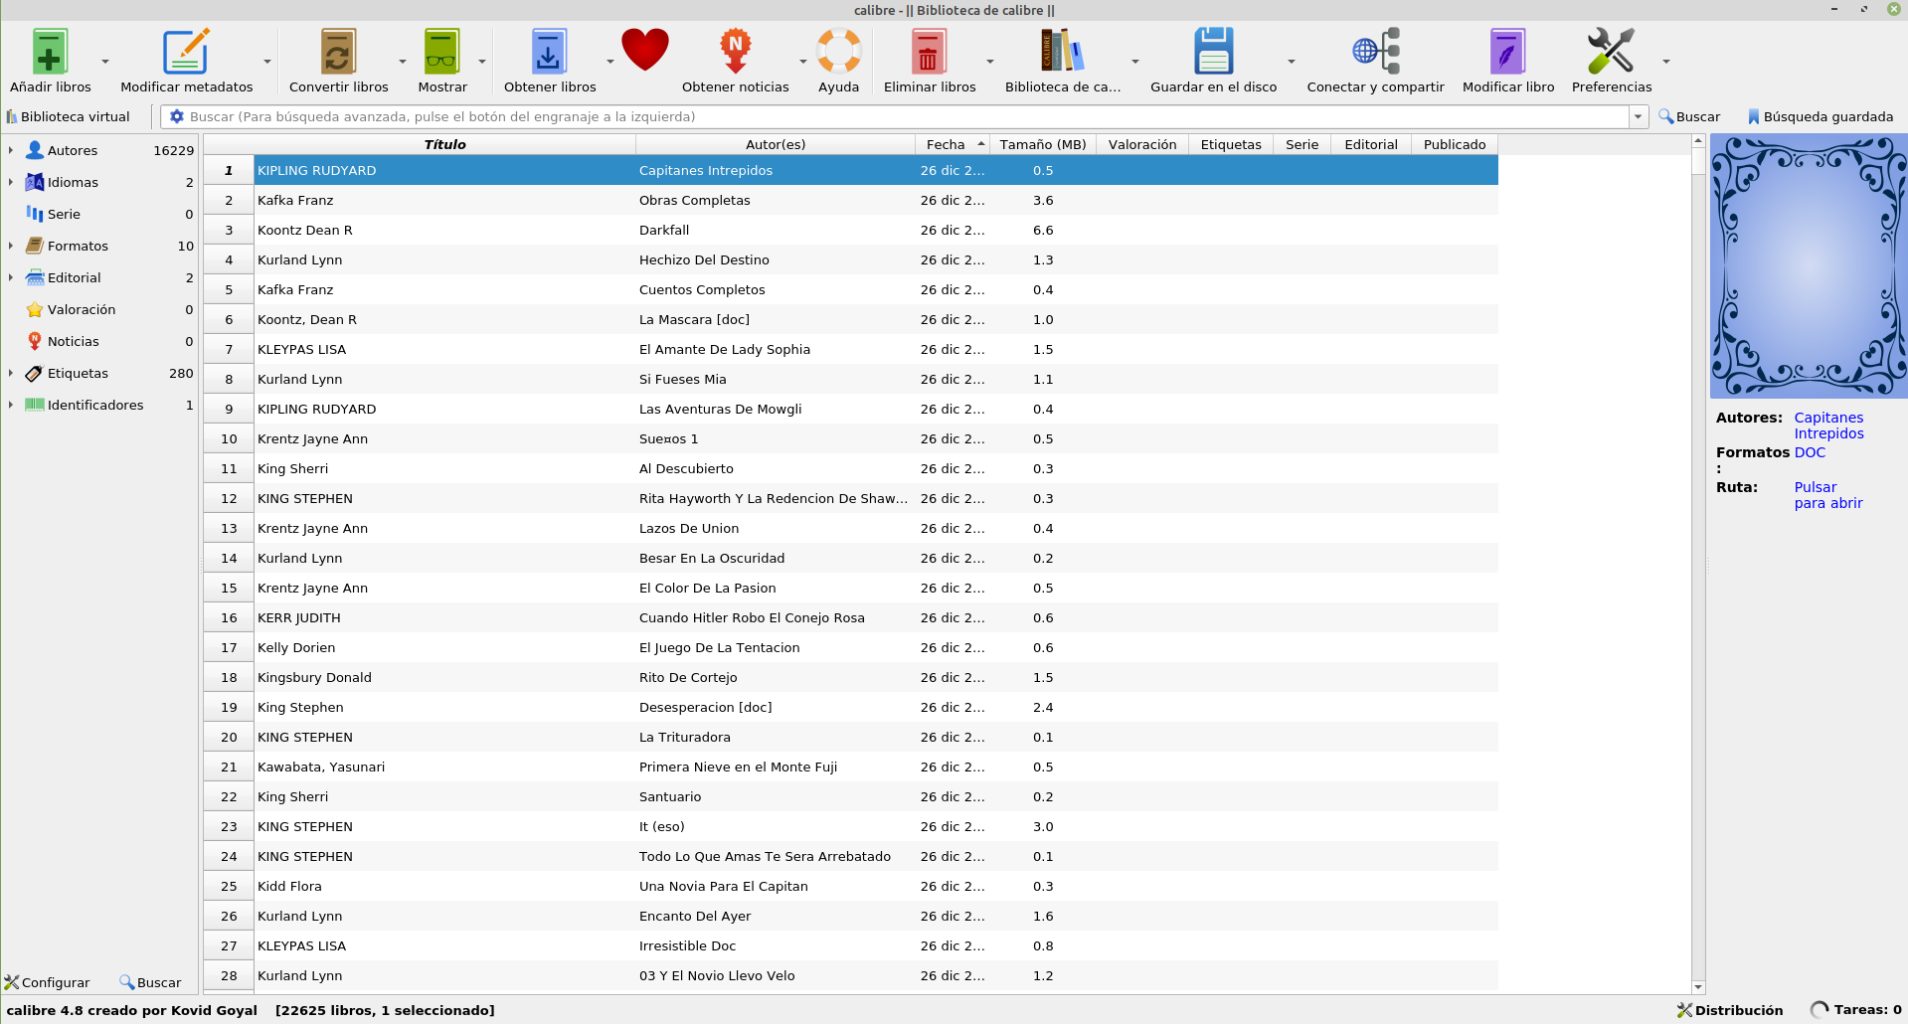
Task: Click the Añadir libros icon
Action: click(x=50, y=52)
